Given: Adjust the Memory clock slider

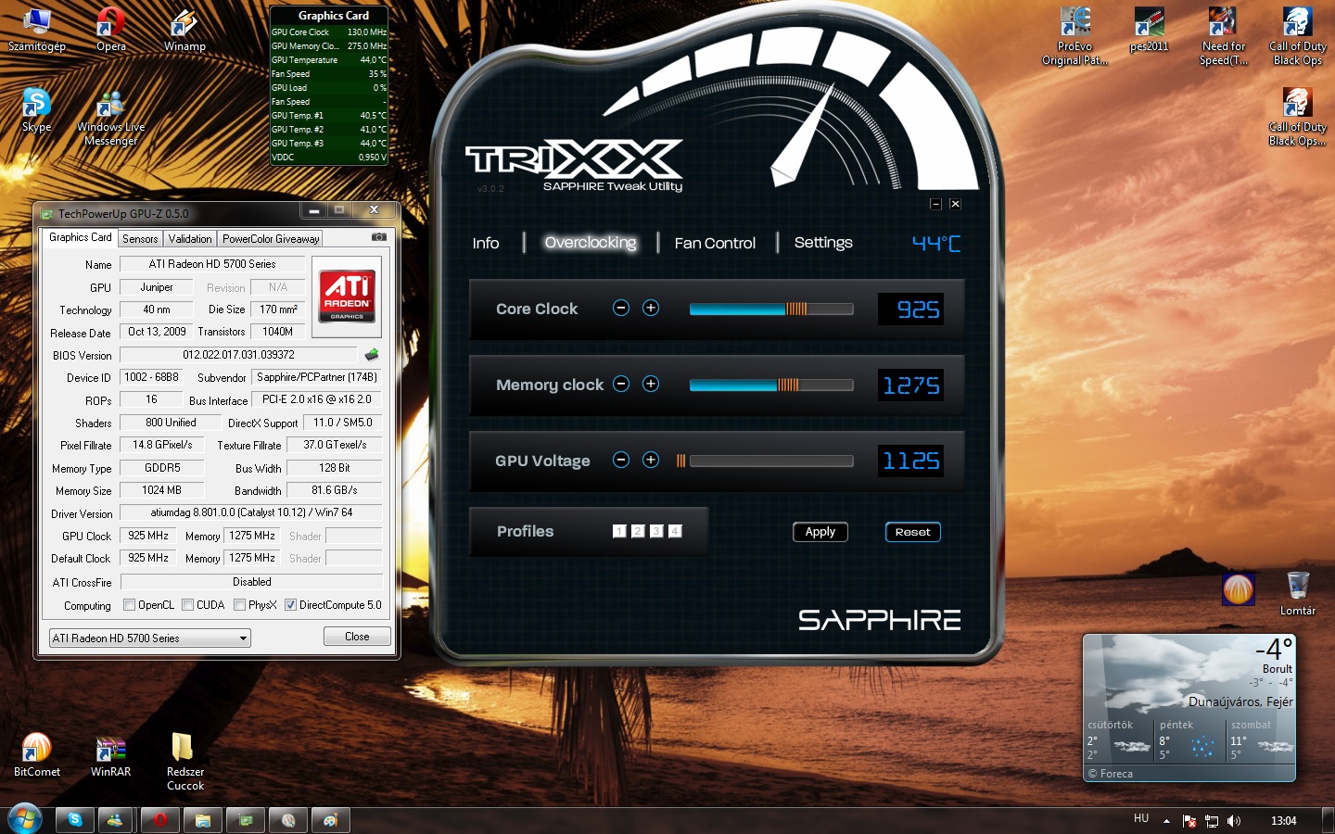Looking at the screenshot, I should click(x=771, y=385).
